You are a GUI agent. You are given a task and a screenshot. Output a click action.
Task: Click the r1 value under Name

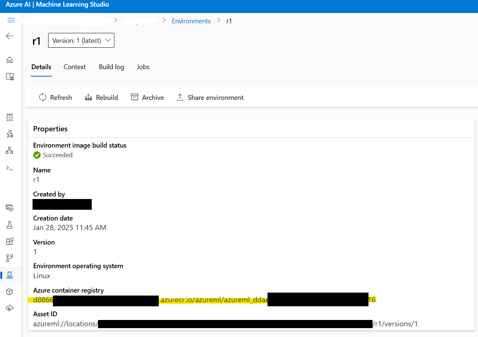point(36,180)
